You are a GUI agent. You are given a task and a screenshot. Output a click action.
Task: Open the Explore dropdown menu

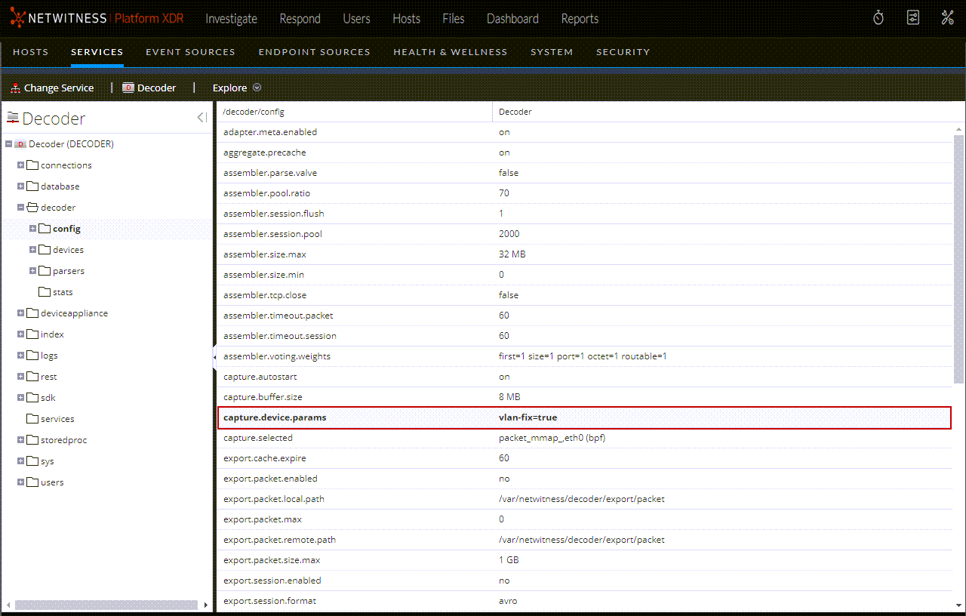[x=257, y=88]
